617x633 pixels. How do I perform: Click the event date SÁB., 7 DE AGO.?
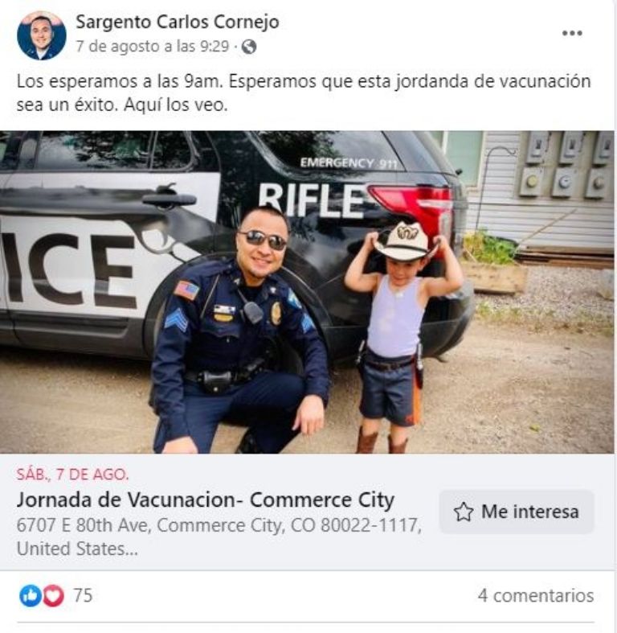click(x=72, y=475)
